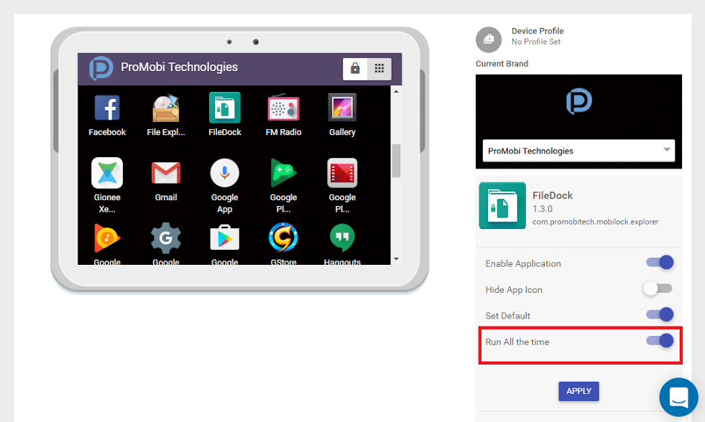Open the Gallery app icon

coord(342,108)
